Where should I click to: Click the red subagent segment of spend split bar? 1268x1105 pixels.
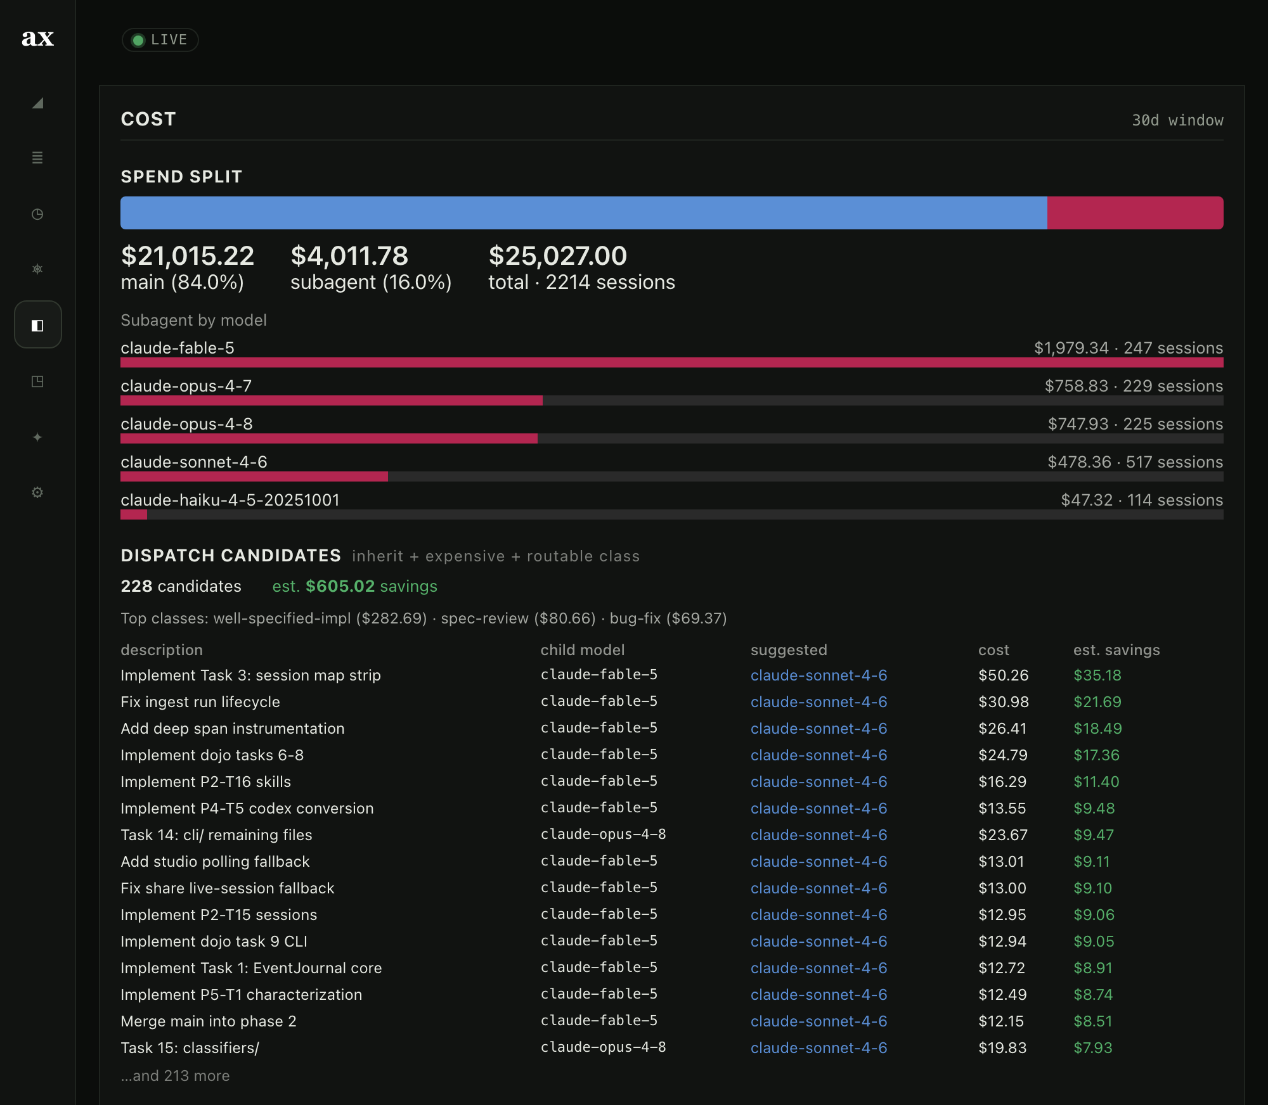pyautogui.click(x=1135, y=213)
